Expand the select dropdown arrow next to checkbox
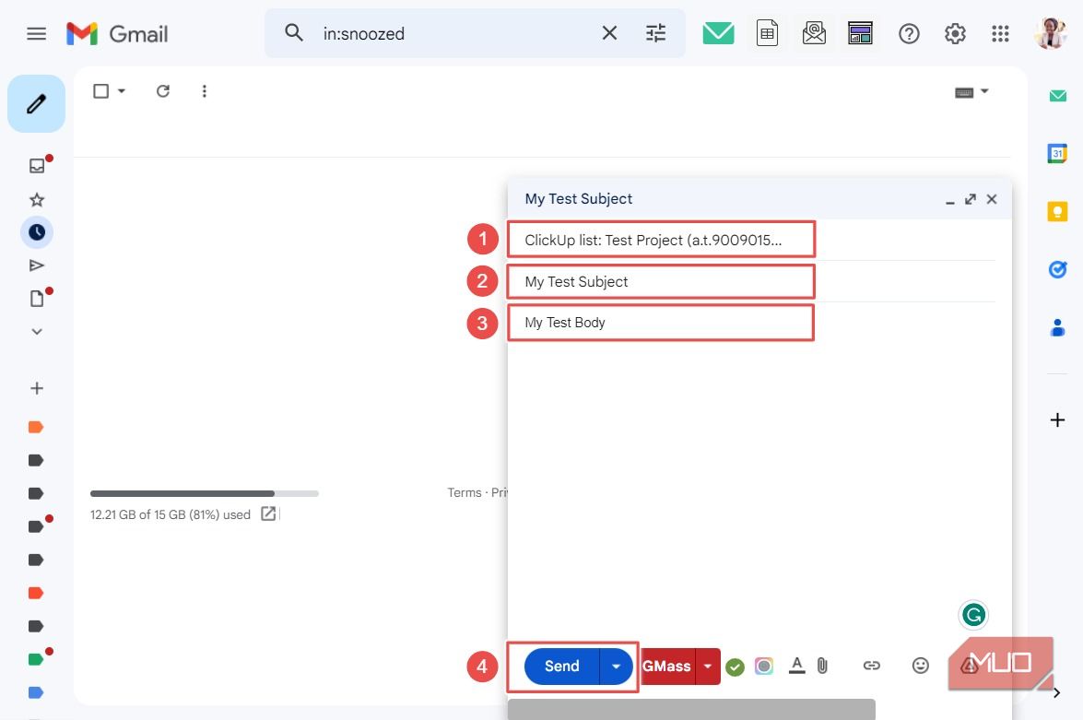This screenshot has height=720, width=1083. coord(122,91)
